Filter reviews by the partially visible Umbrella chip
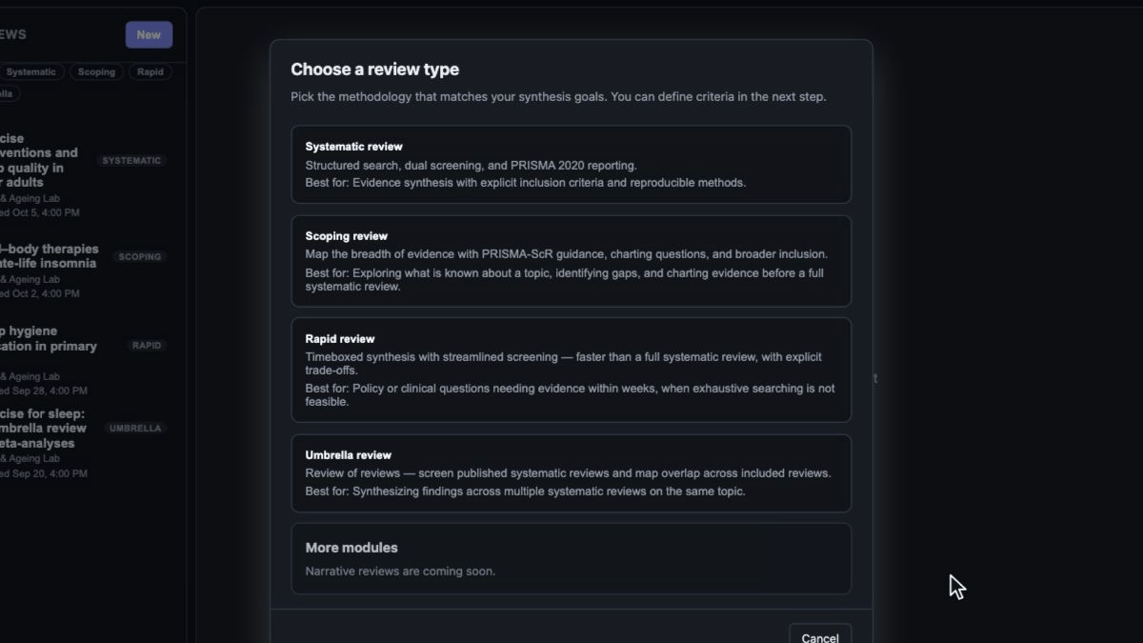 [8, 94]
